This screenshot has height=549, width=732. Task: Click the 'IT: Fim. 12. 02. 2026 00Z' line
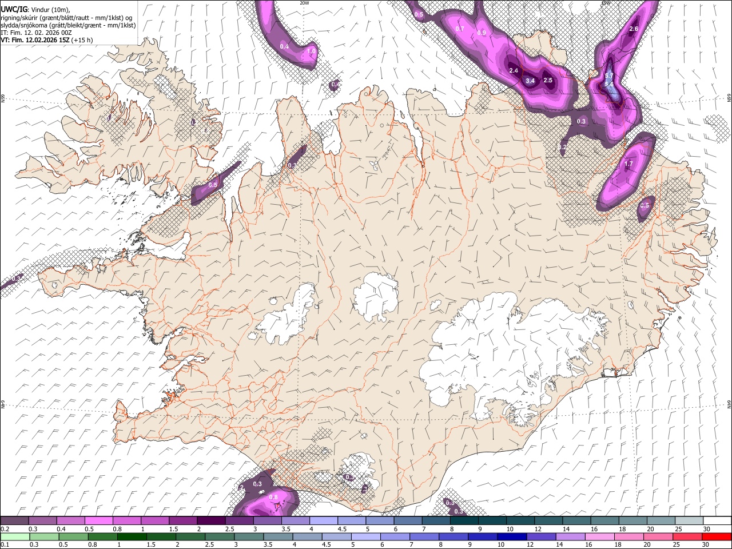click(35, 33)
